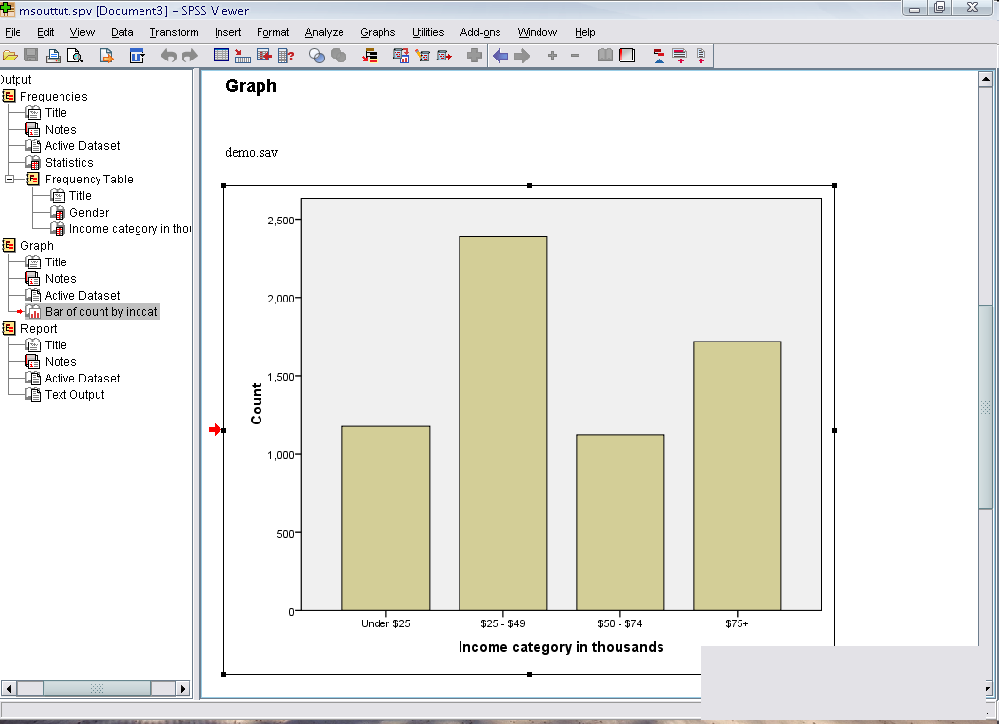The image size is (999, 724).
Task: Click the Go to Case icon
Action: (x=243, y=56)
